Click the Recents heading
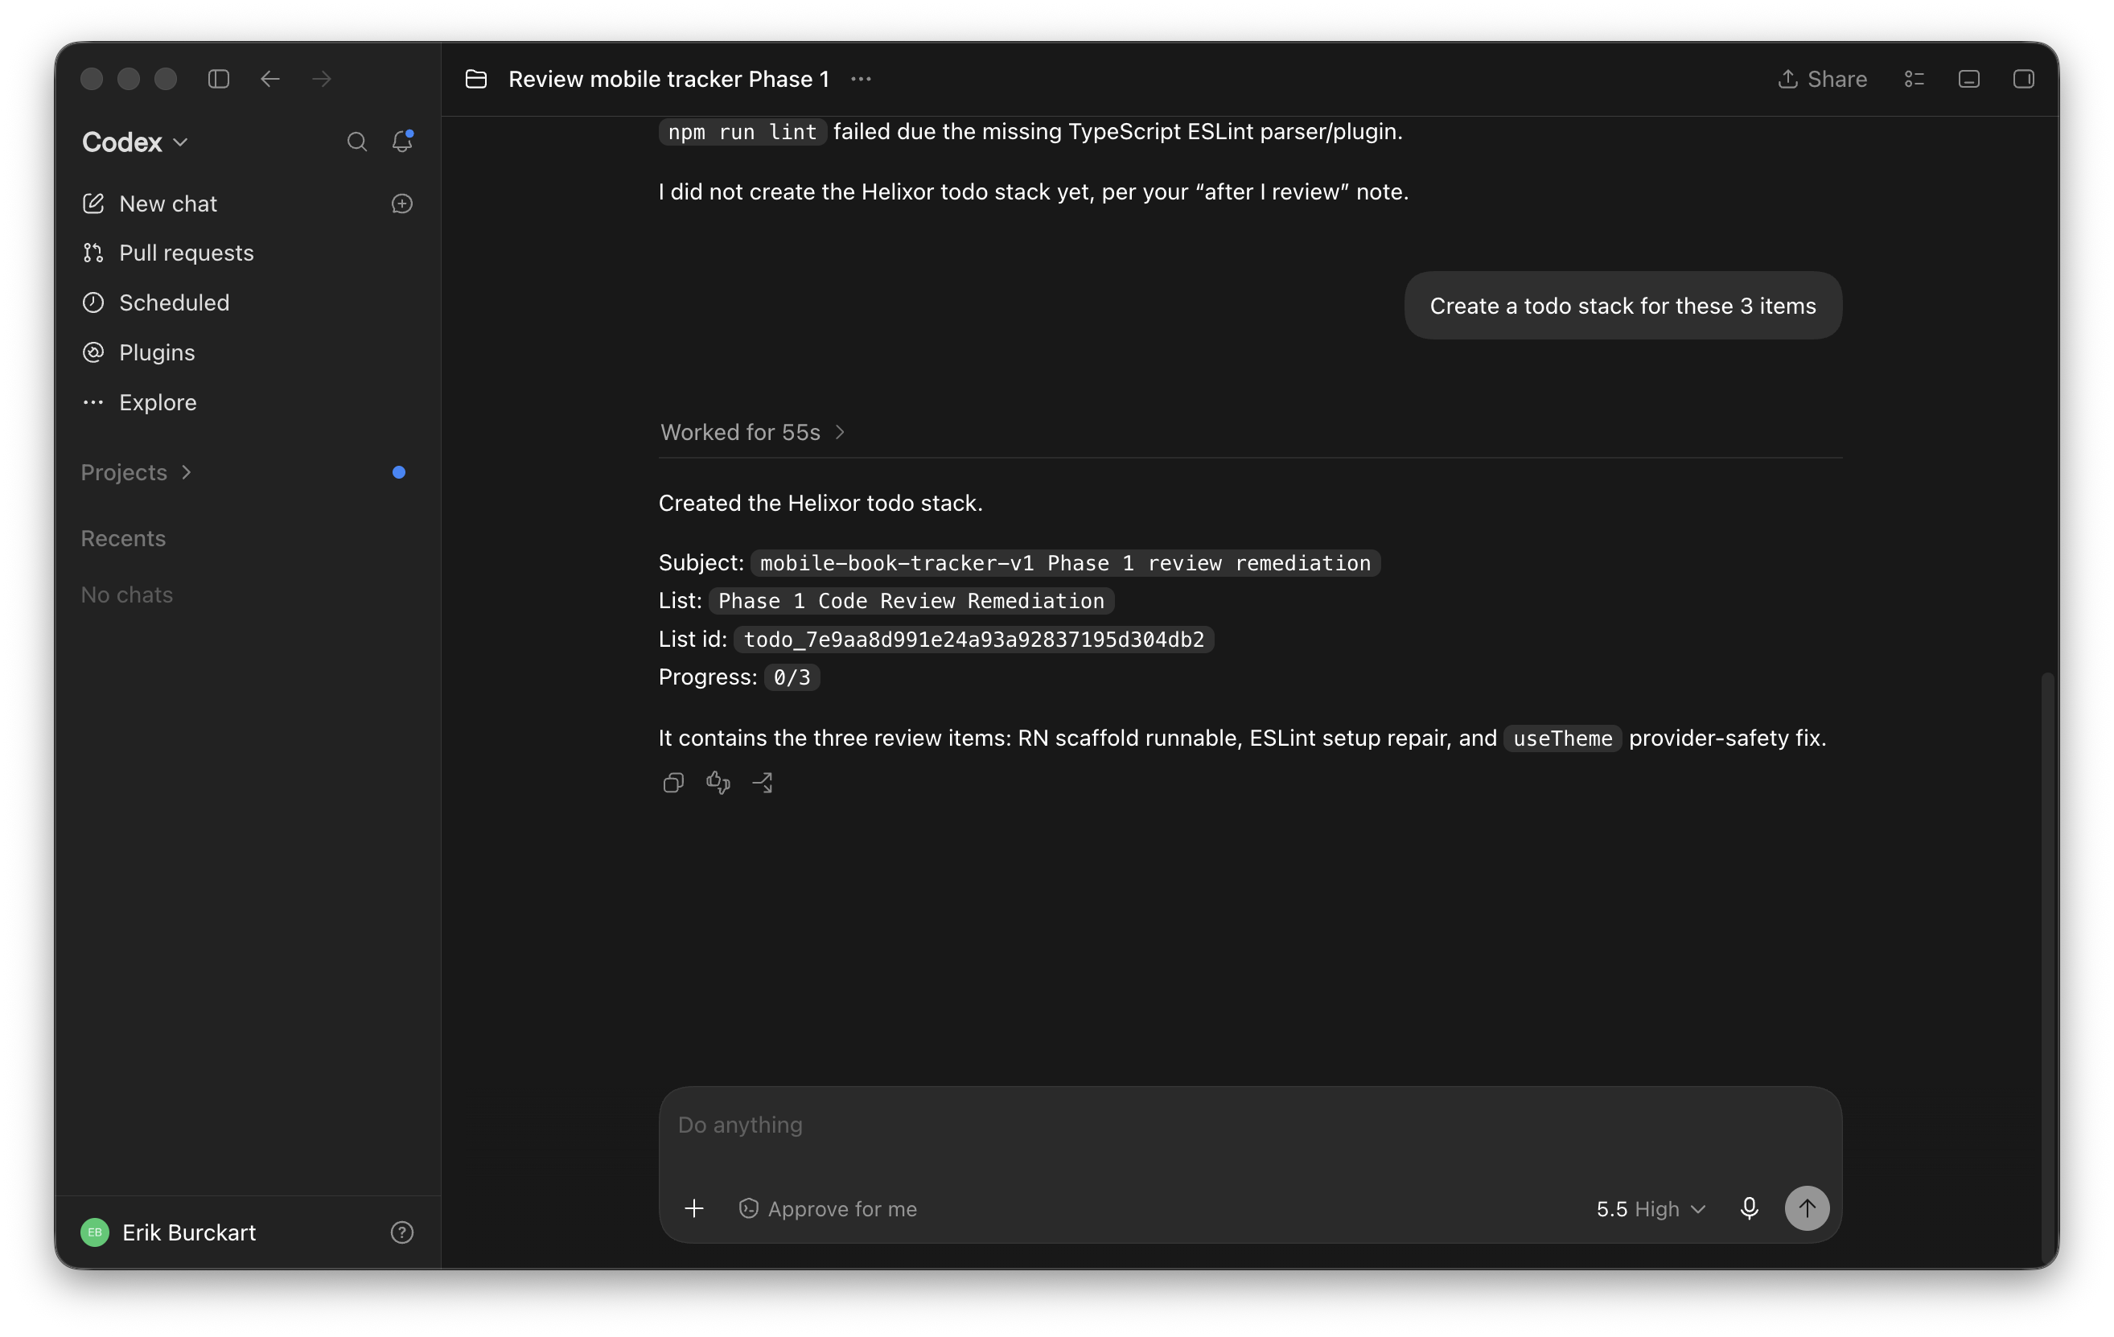This screenshot has height=1337, width=2114. 123,538
